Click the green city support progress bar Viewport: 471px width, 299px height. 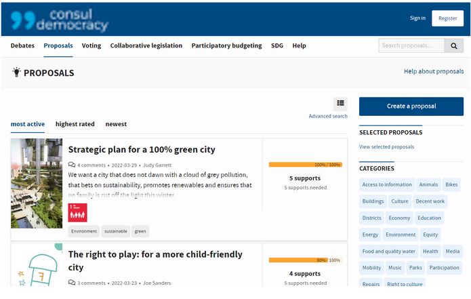(x=305, y=165)
